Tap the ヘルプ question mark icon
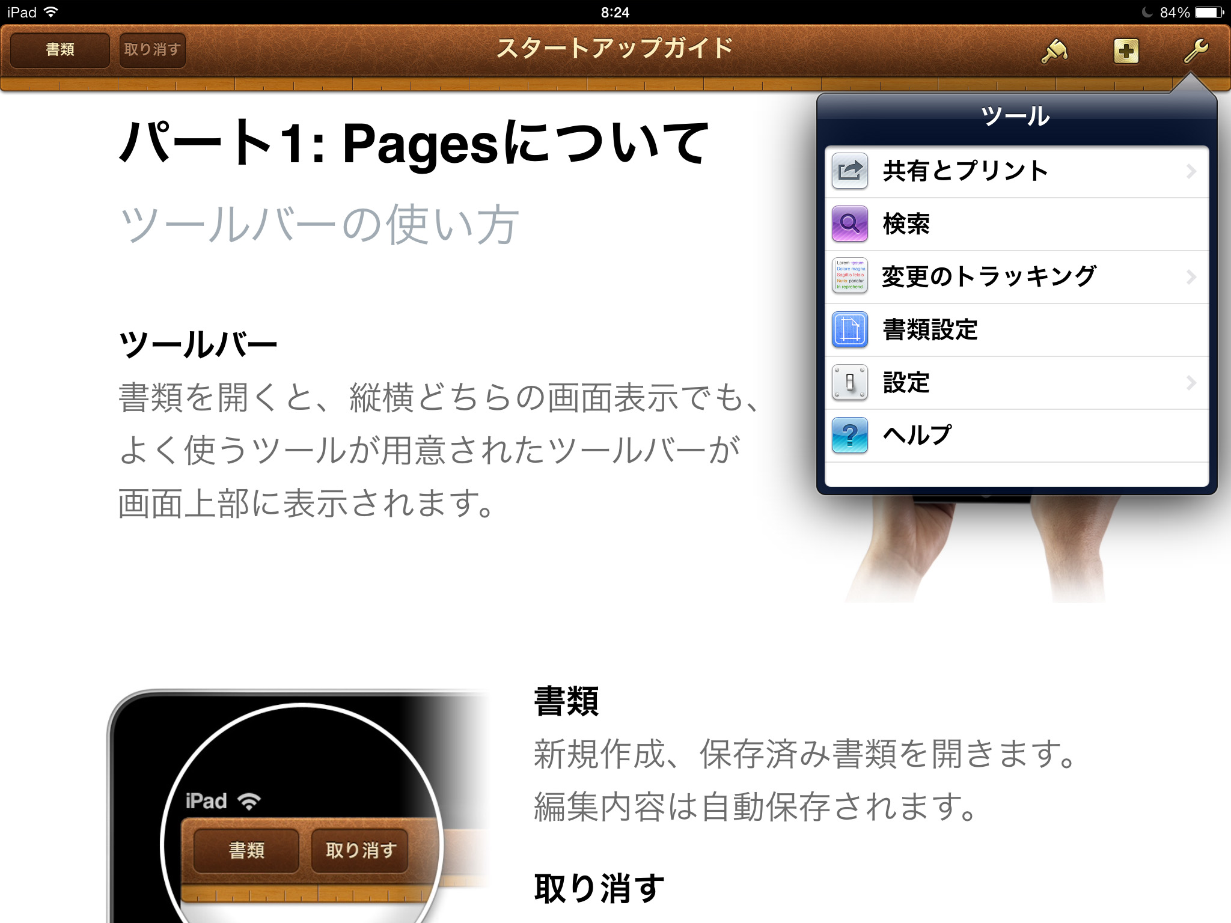The image size is (1231, 923). [x=849, y=435]
